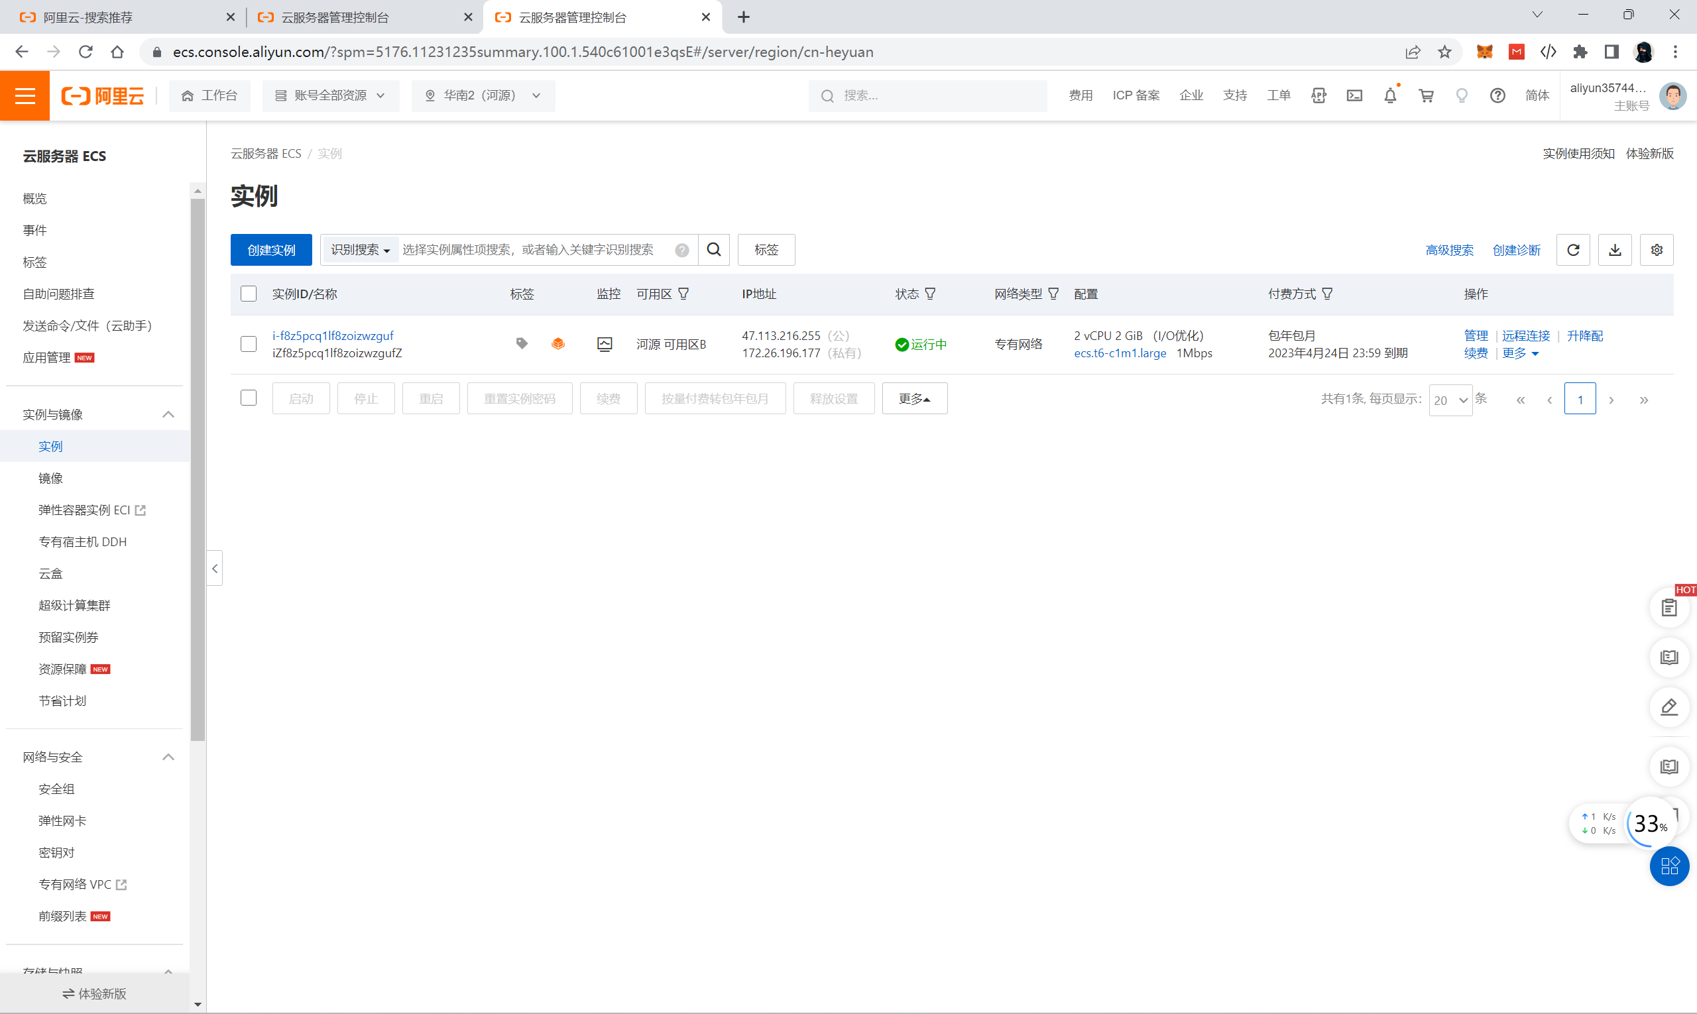Open Cloud Shell terminal icon in header
Viewport: 1697px width, 1014px height.
1354,95
